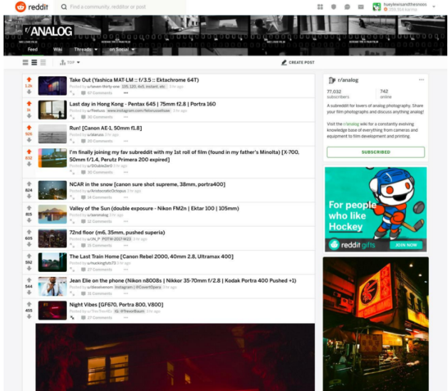
Task: Open more options for 72nd floor post
Action: click(126, 245)
